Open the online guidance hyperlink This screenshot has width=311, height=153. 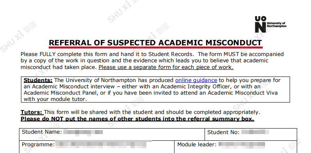[196, 80]
